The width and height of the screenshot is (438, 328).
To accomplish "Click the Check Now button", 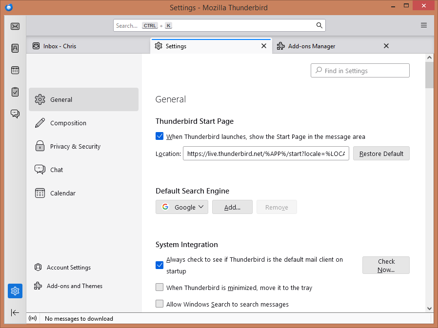I will (386, 265).
